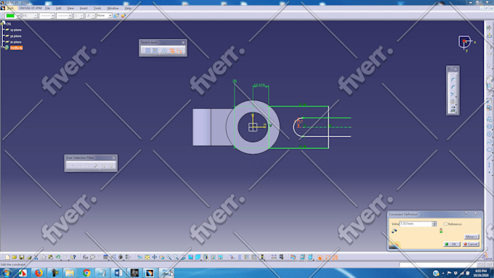Open the Edit menu
494x278 pixels.
59,8
